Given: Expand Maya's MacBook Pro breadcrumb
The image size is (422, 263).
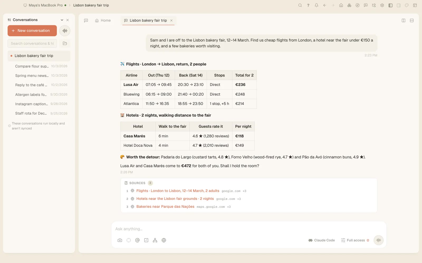Looking at the screenshot, I should 45,5.
